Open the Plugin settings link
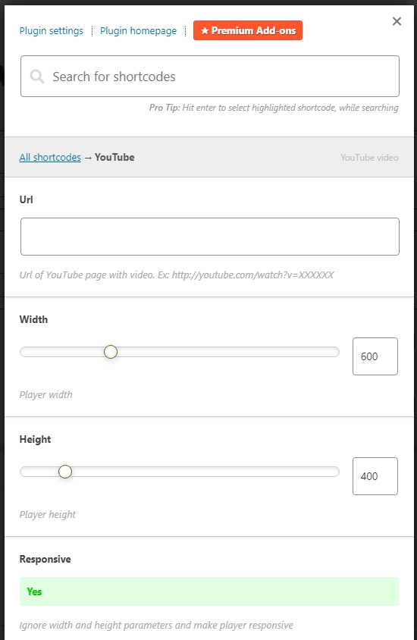The height and width of the screenshot is (640, 417). click(51, 30)
